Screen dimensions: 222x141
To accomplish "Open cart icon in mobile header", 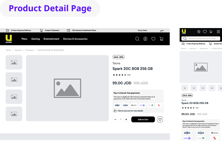I will 211,32.
